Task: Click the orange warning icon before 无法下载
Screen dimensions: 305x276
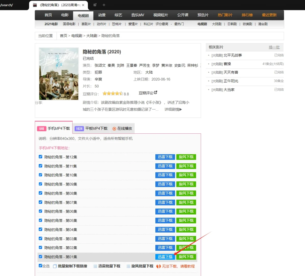Action: (159, 266)
